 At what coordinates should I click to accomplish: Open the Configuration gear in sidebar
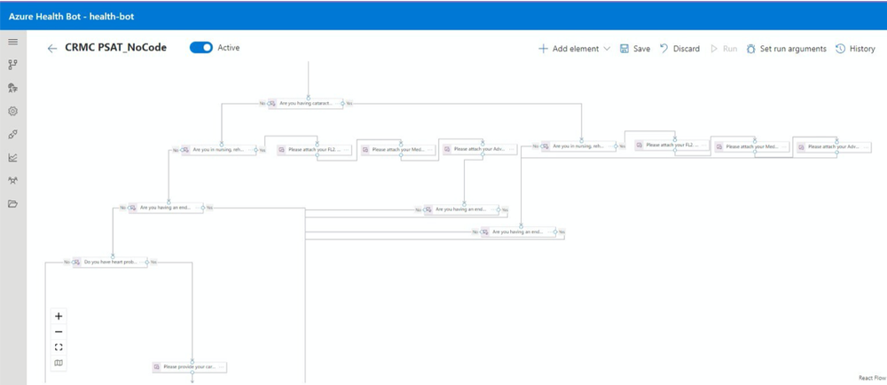click(x=12, y=112)
